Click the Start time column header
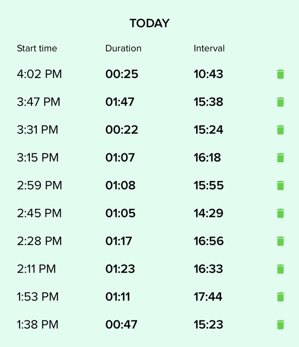Image resolution: width=299 pixels, height=347 pixels. pyautogui.click(x=37, y=48)
